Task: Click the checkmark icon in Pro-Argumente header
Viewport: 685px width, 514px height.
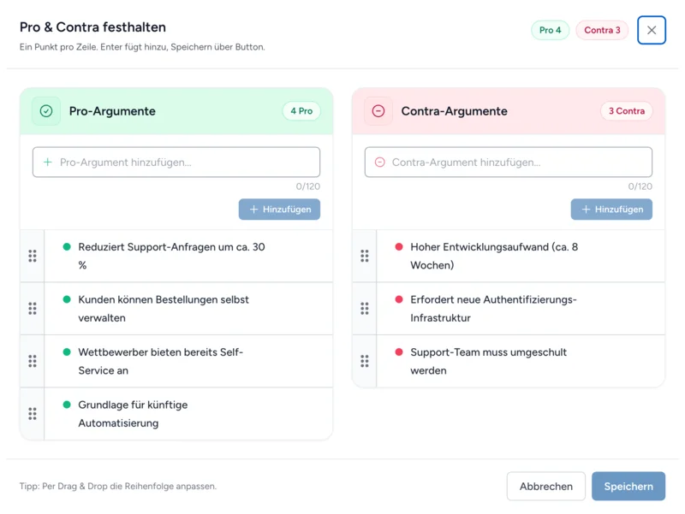Action: click(46, 111)
